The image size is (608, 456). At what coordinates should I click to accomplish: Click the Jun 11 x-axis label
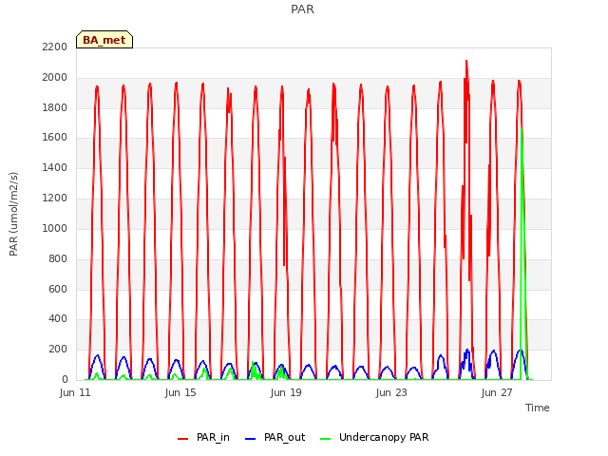point(75,392)
